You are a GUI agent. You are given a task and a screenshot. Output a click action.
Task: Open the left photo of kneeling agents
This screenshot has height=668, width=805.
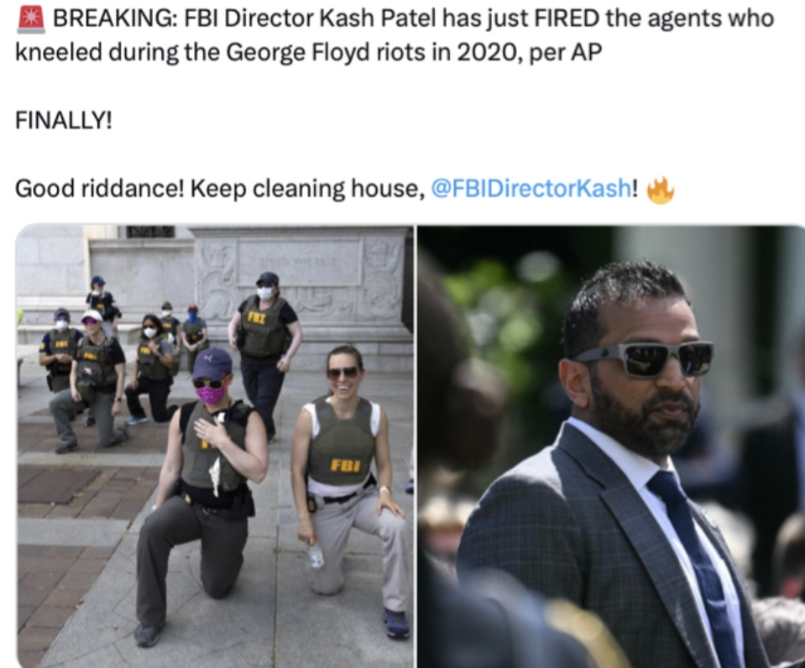tap(215, 446)
